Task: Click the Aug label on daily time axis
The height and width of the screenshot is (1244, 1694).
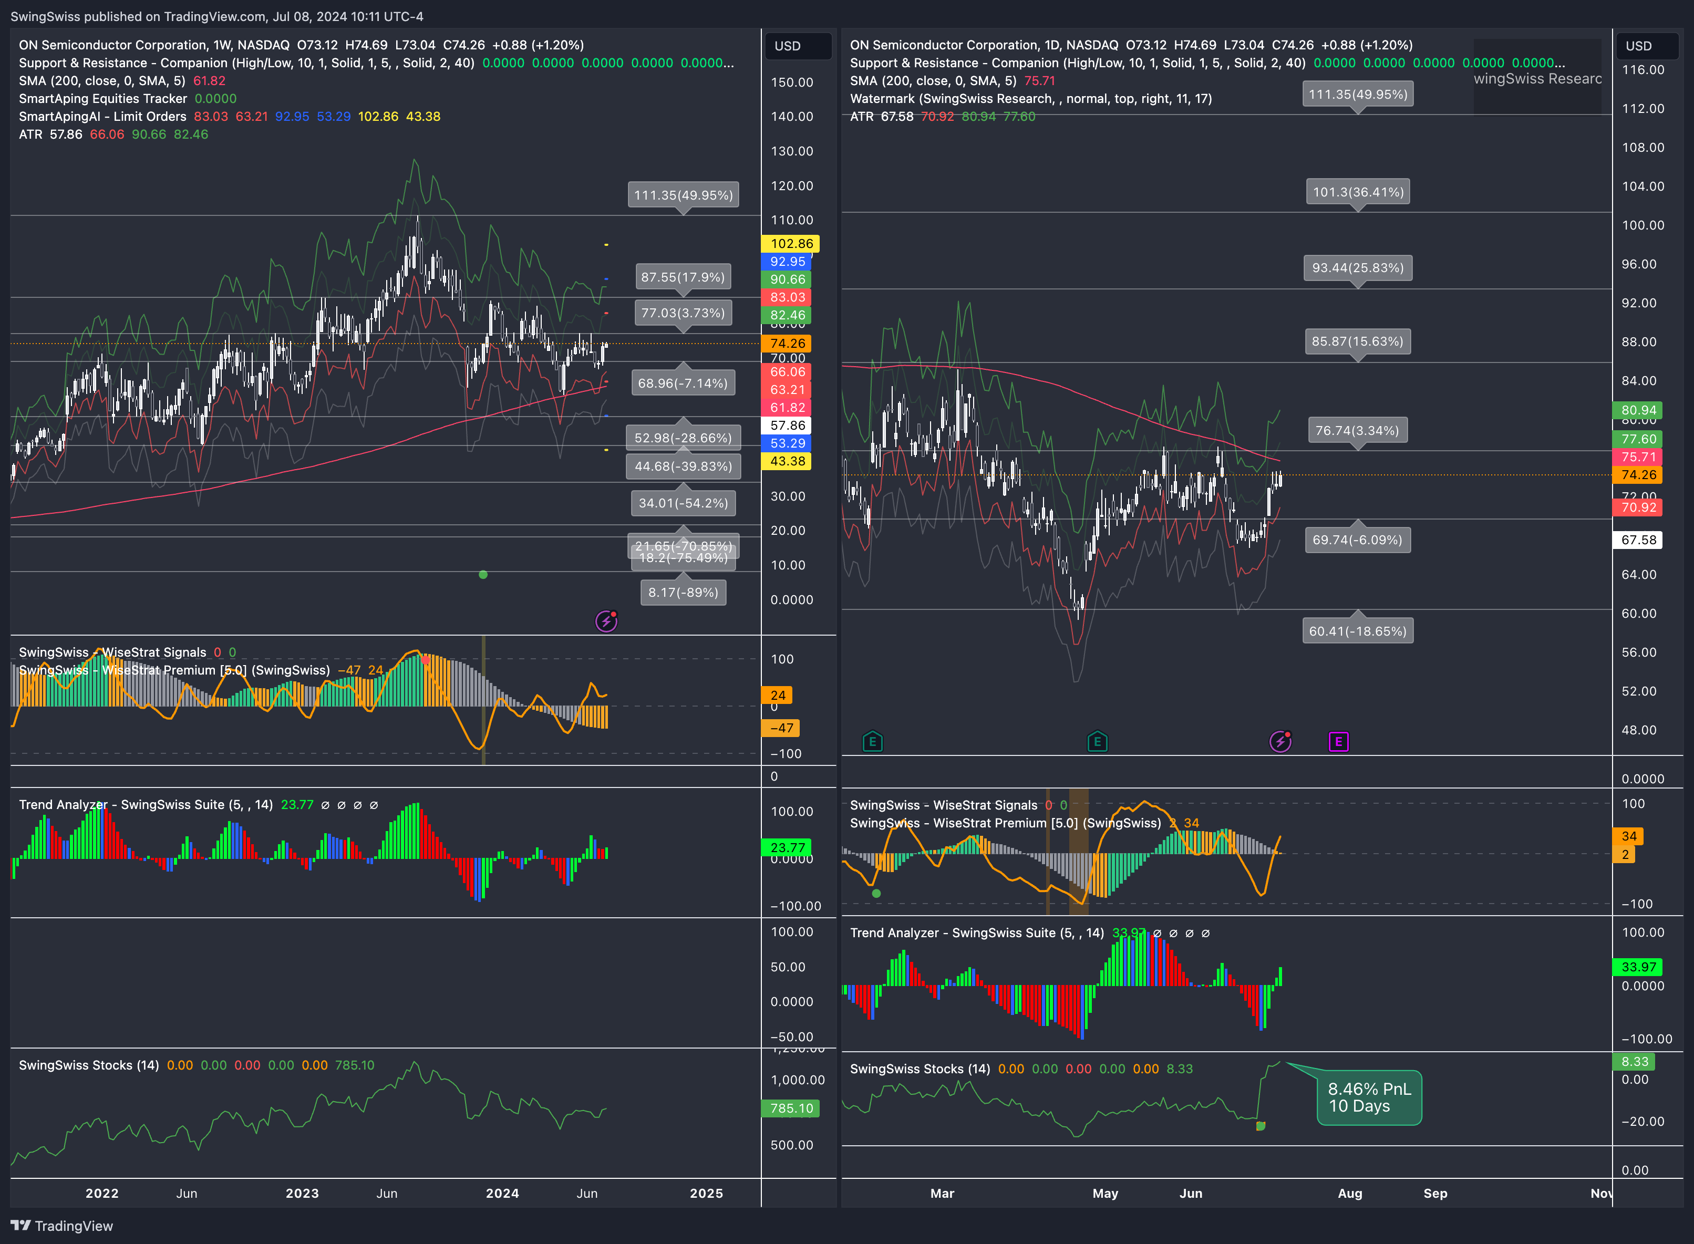Action: (x=1350, y=1194)
